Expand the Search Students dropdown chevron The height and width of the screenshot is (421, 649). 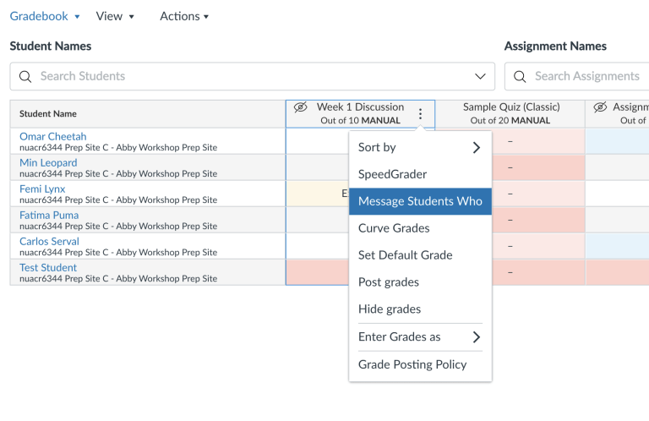pos(480,77)
